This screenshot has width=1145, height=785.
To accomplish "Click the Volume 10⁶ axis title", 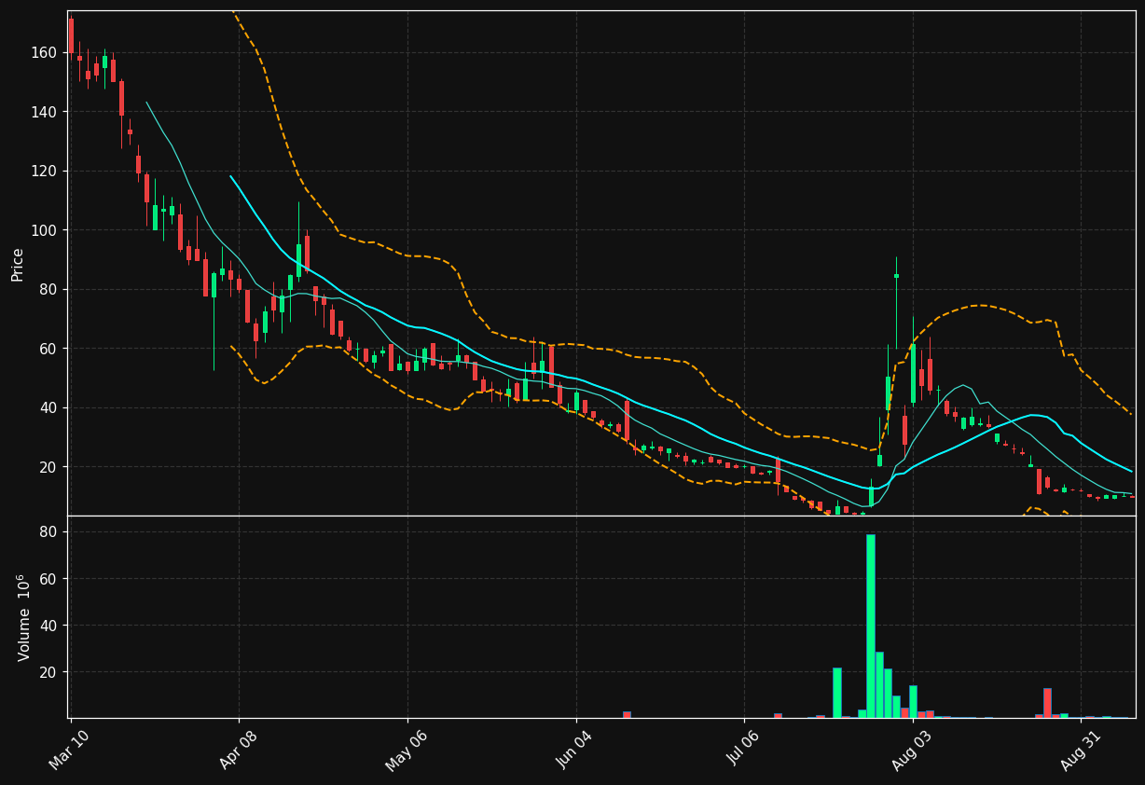I will (23, 617).
